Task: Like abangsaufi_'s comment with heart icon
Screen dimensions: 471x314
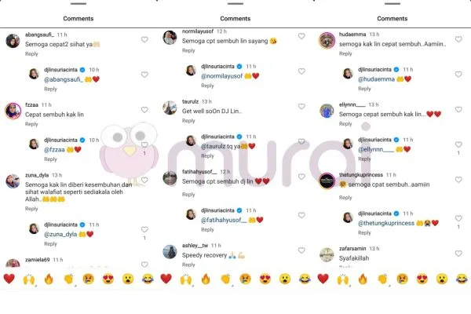Action: pos(144,40)
